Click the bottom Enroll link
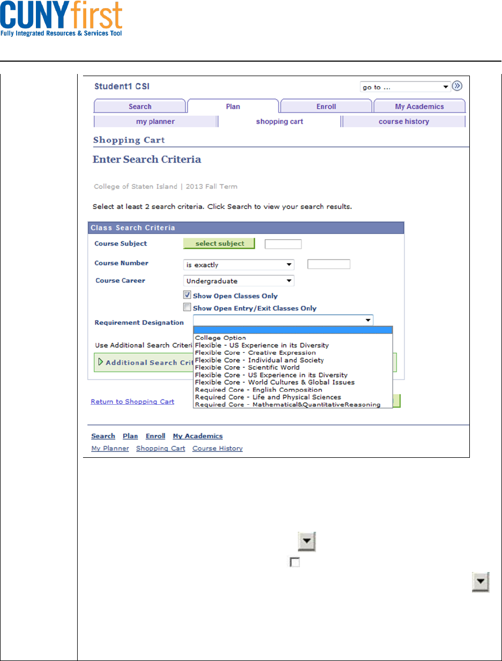This screenshot has width=502, height=661. click(x=155, y=436)
